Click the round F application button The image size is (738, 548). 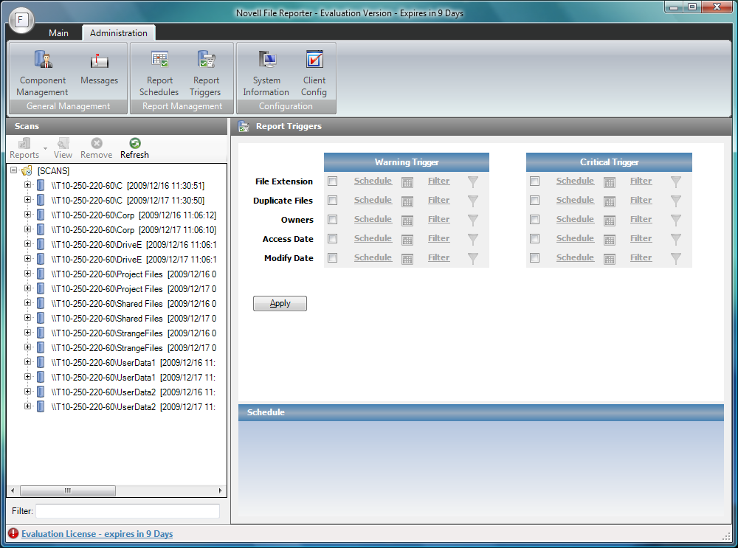21,20
